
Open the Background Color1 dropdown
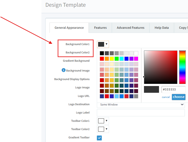pos(103,44)
